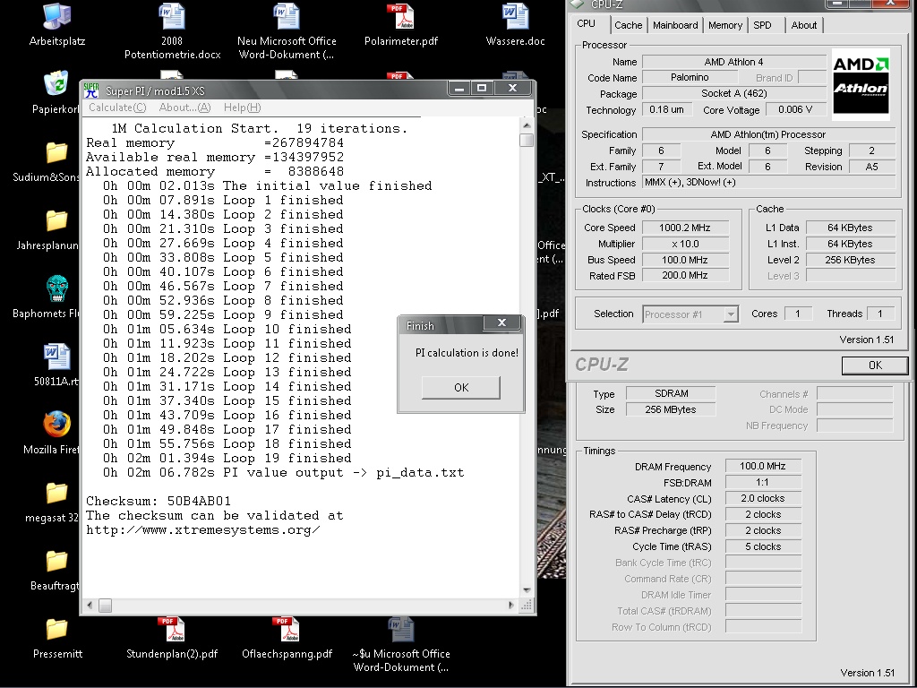917x688 pixels.
Task: Click the memory Type field SDRAM
Action: pyautogui.click(x=671, y=393)
